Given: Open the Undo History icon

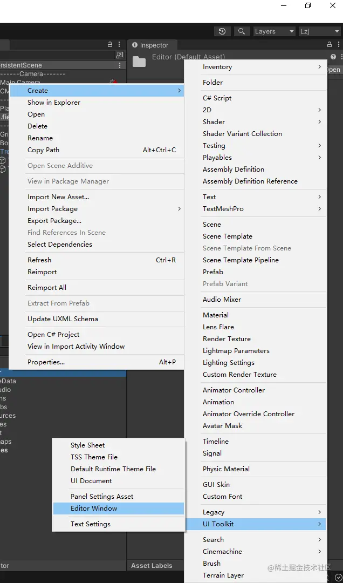Looking at the screenshot, I should [x=222, y=32].
